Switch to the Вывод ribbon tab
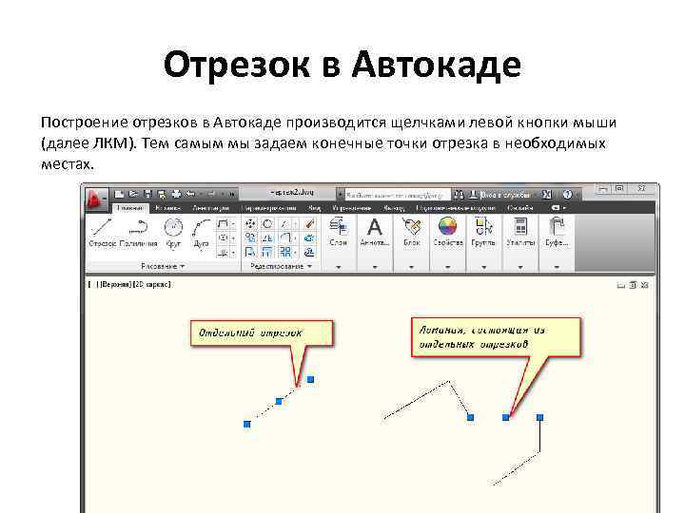Image resolution: width=685 pixels, height=513 pixels. click(x=394, y=208)
